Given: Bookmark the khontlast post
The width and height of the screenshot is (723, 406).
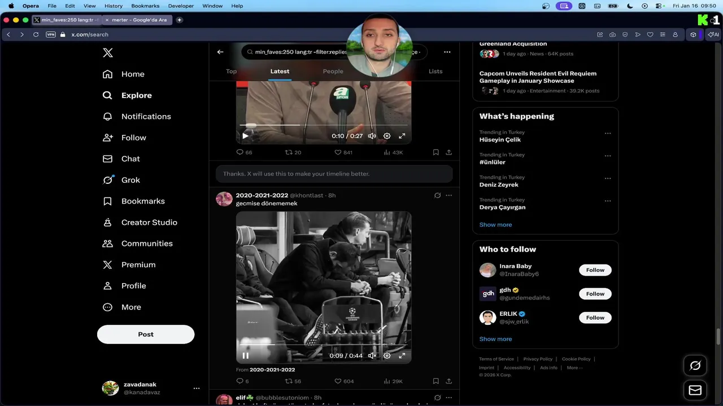Looking at the screenshot, I should point(435,381).
